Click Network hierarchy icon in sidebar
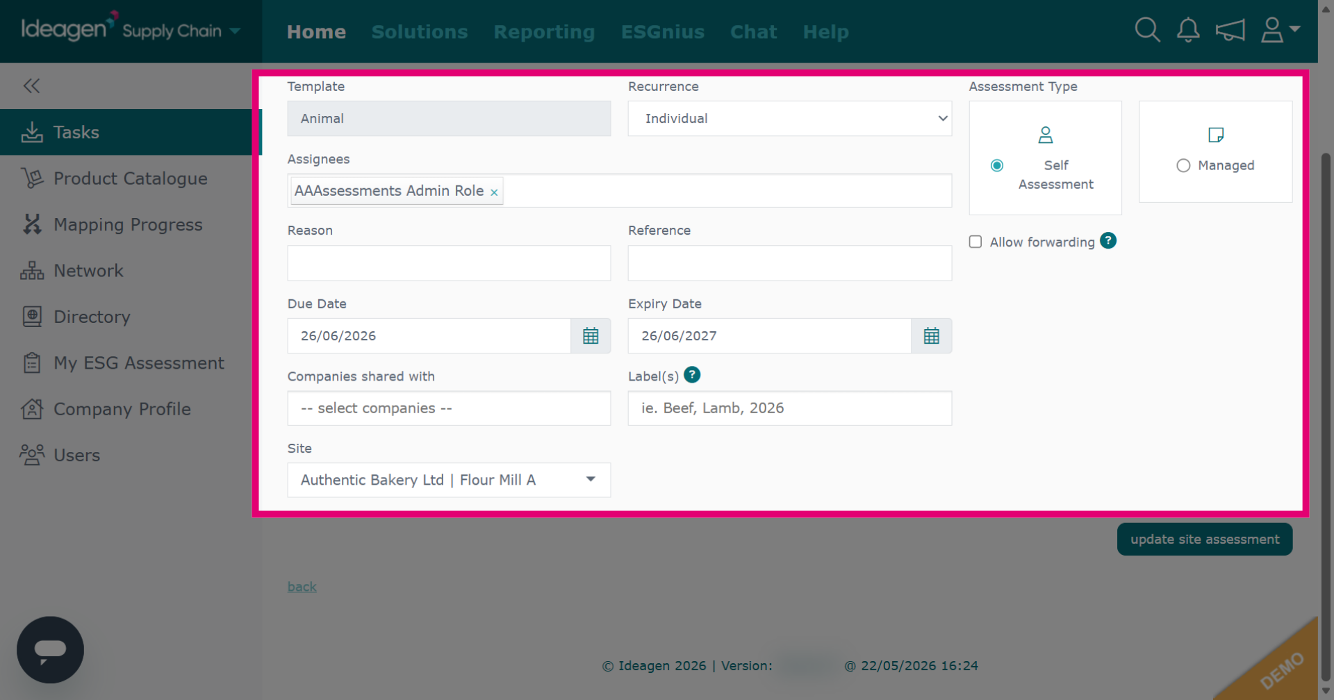 coord(32,271)
